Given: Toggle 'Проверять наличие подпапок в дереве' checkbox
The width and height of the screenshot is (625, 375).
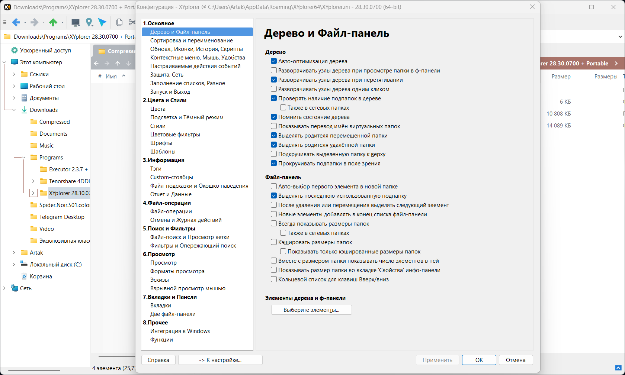Looking at the screenshot, I should [x=274, y=98].
